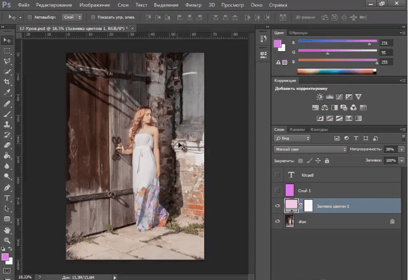Click the zoom percentage field 18,33%
408x280 pixels.
(x=25, y=277)
